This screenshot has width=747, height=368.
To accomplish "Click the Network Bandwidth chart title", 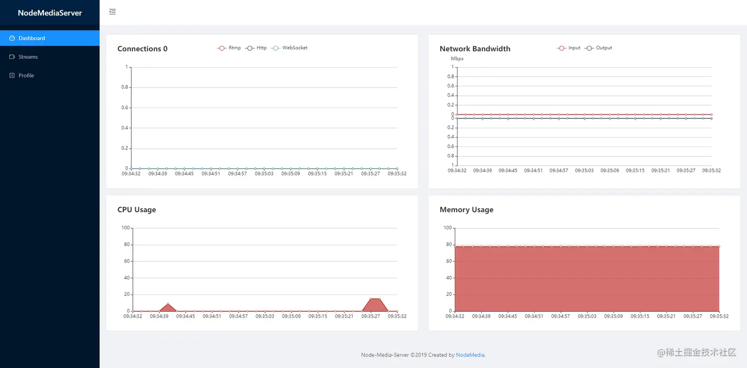I will pyautogui.click(x=475, y=48).
